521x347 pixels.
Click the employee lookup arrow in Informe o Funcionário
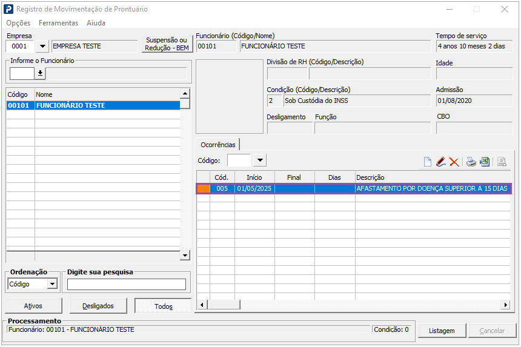pyautogui.click(x=40, y=73)
